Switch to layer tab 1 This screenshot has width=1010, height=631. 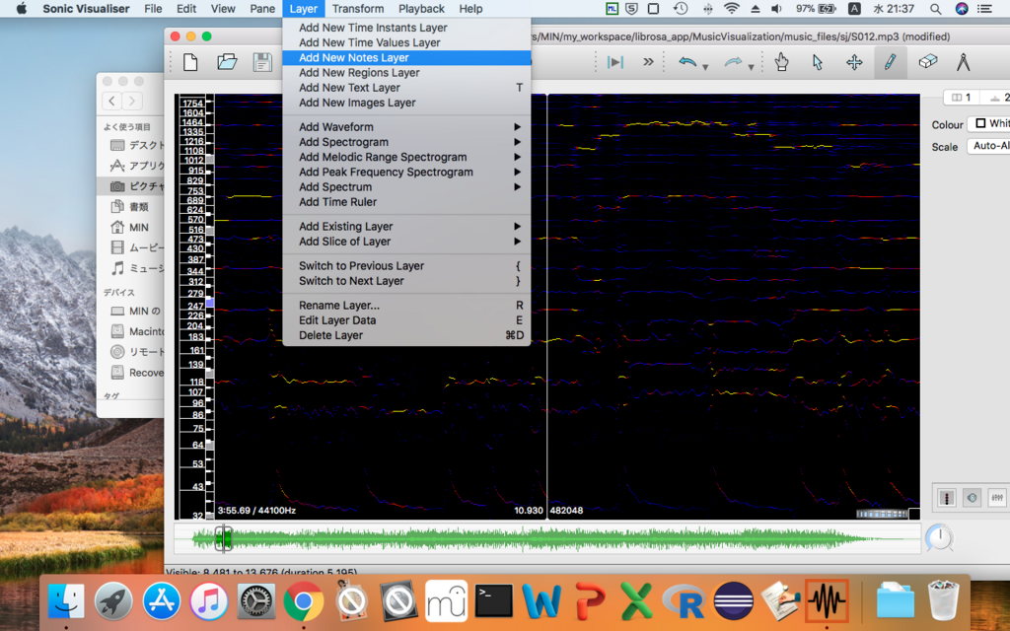pos(961,98)
